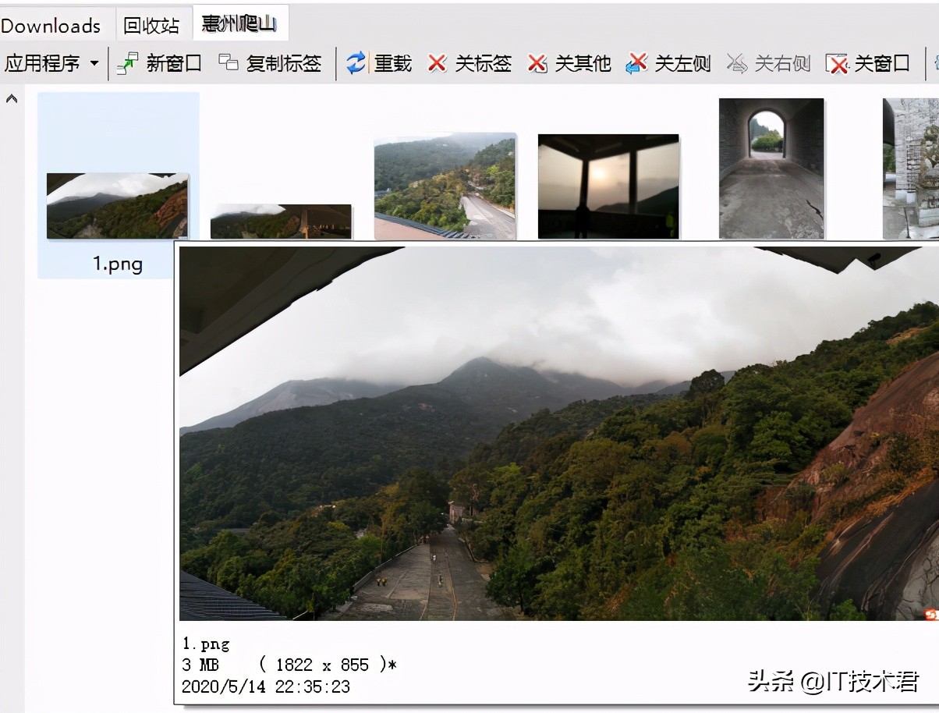Select the 惠州爬山 tab
Viewport: 939px width, 713px height.
(239, 23)
